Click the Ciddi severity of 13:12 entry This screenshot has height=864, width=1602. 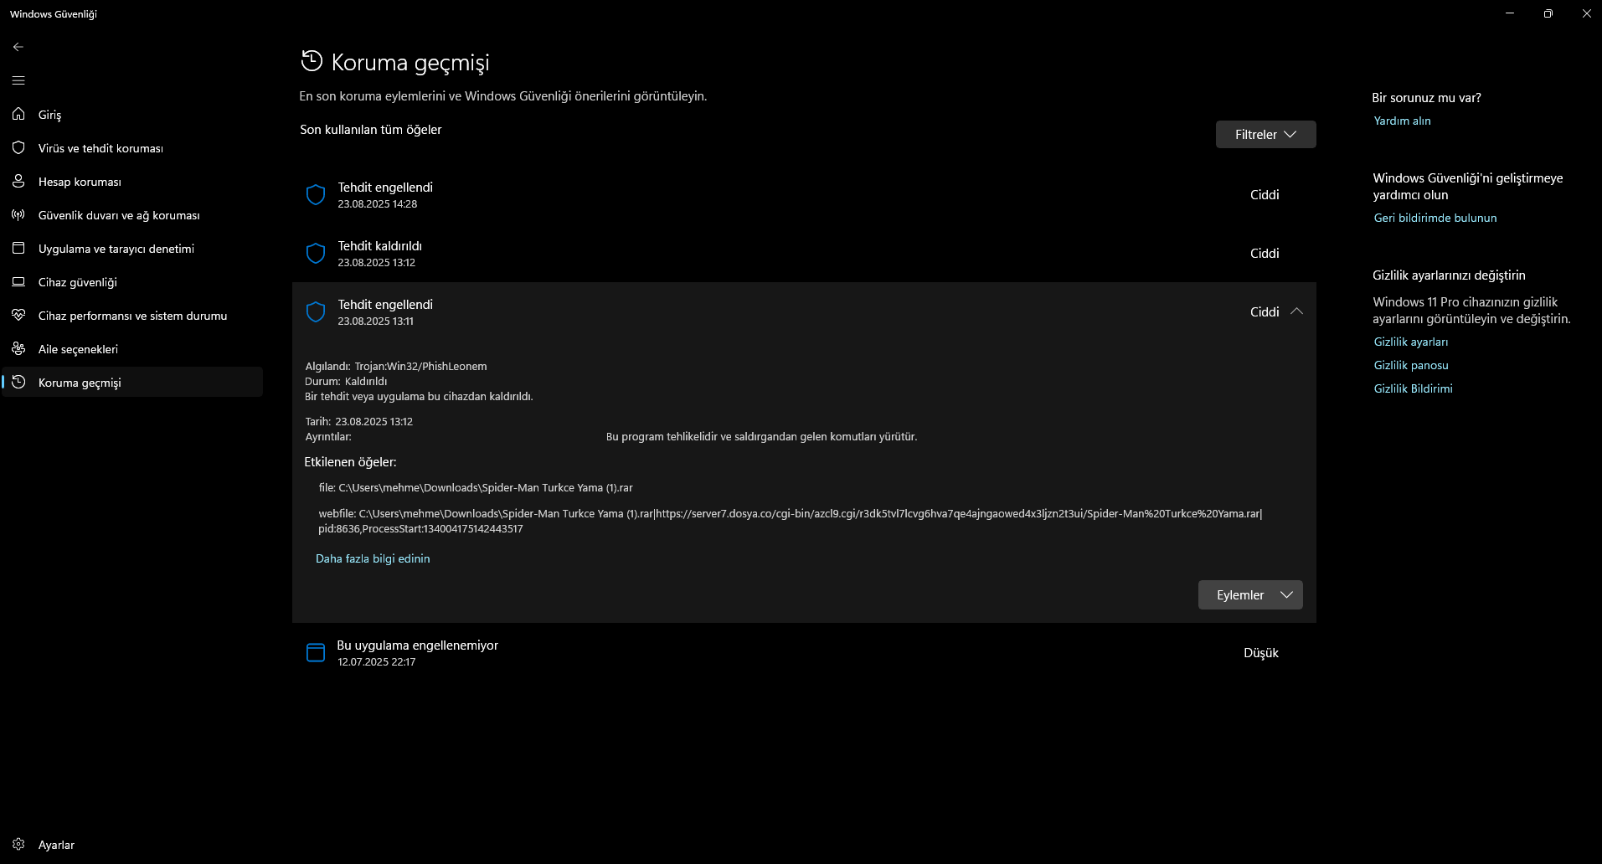[1265, 254]
